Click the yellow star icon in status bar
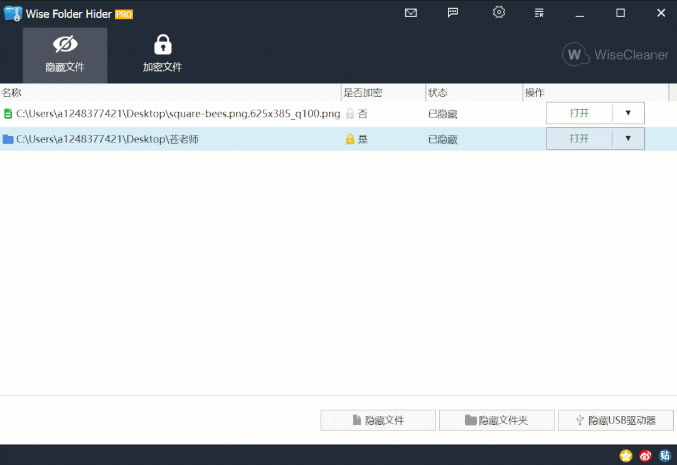 click(x=626, y=456)
